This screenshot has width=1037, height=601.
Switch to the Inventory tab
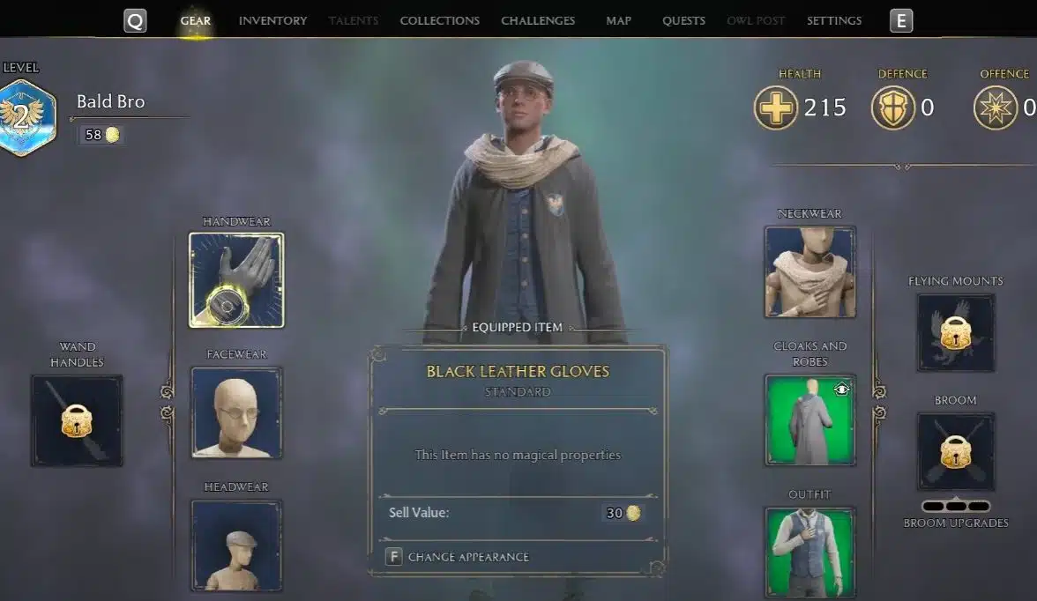click(x=272, y=20)
